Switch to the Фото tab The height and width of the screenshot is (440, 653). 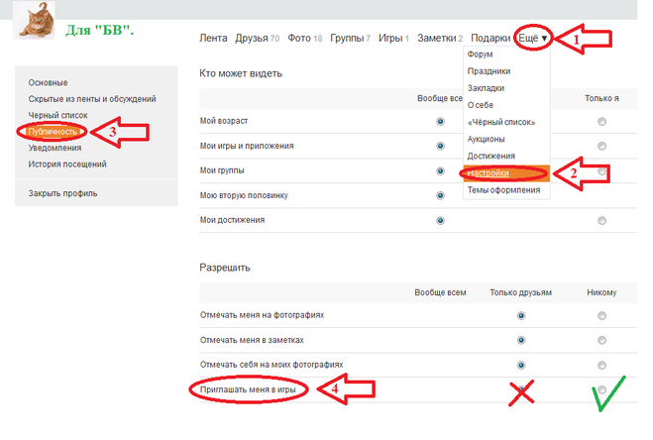pos(298,38)
